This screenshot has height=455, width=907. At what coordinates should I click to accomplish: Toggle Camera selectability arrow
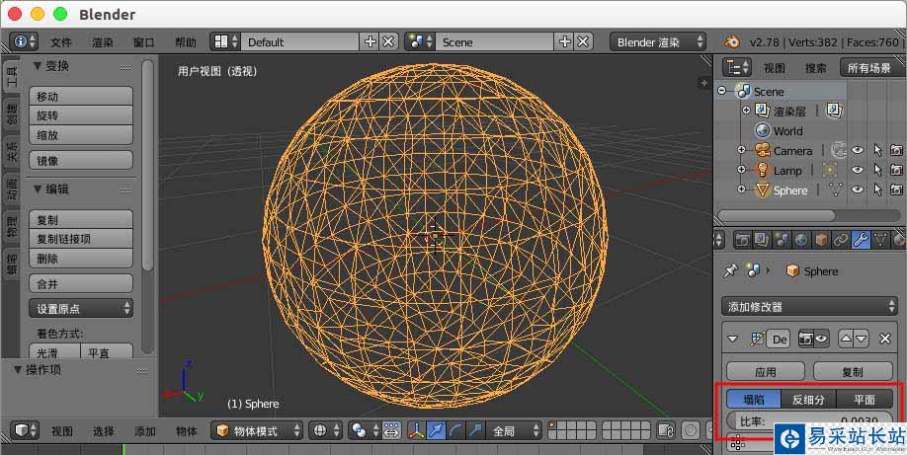[x=877, y=150]
